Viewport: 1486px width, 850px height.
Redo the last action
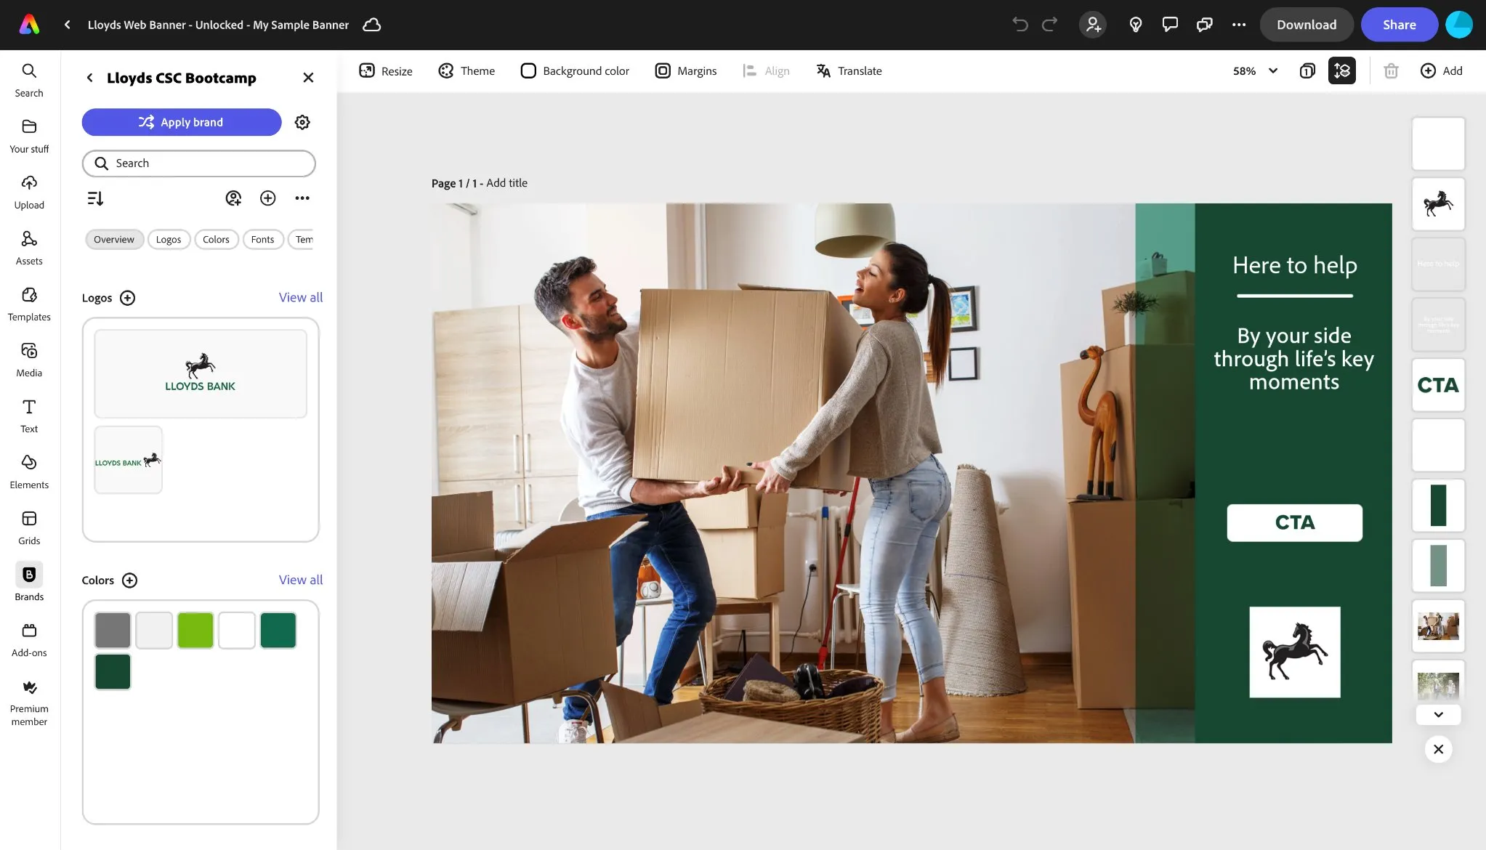coord(1049,25)
